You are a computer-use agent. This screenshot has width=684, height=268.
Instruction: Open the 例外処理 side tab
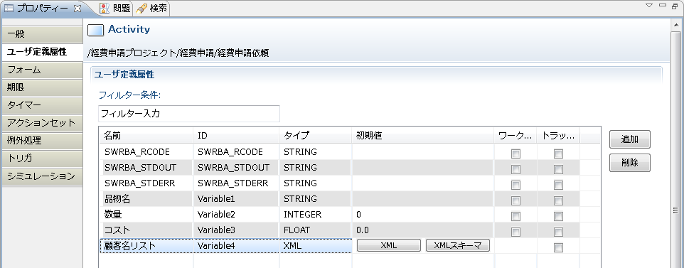(42, 141)
